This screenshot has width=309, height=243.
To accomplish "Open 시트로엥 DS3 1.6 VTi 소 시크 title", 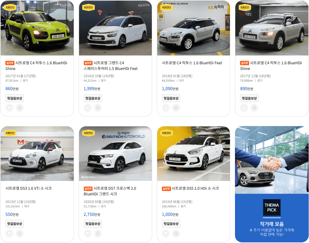I will click(x=29, y=188).
